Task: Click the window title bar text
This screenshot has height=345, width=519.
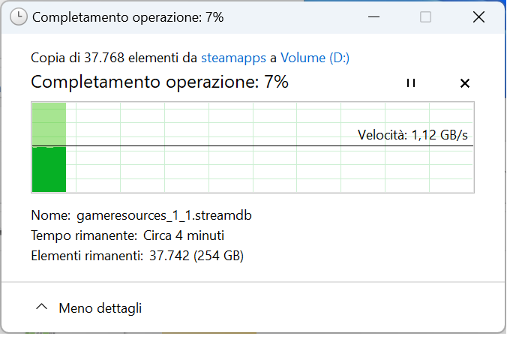Action: (127, 16)
